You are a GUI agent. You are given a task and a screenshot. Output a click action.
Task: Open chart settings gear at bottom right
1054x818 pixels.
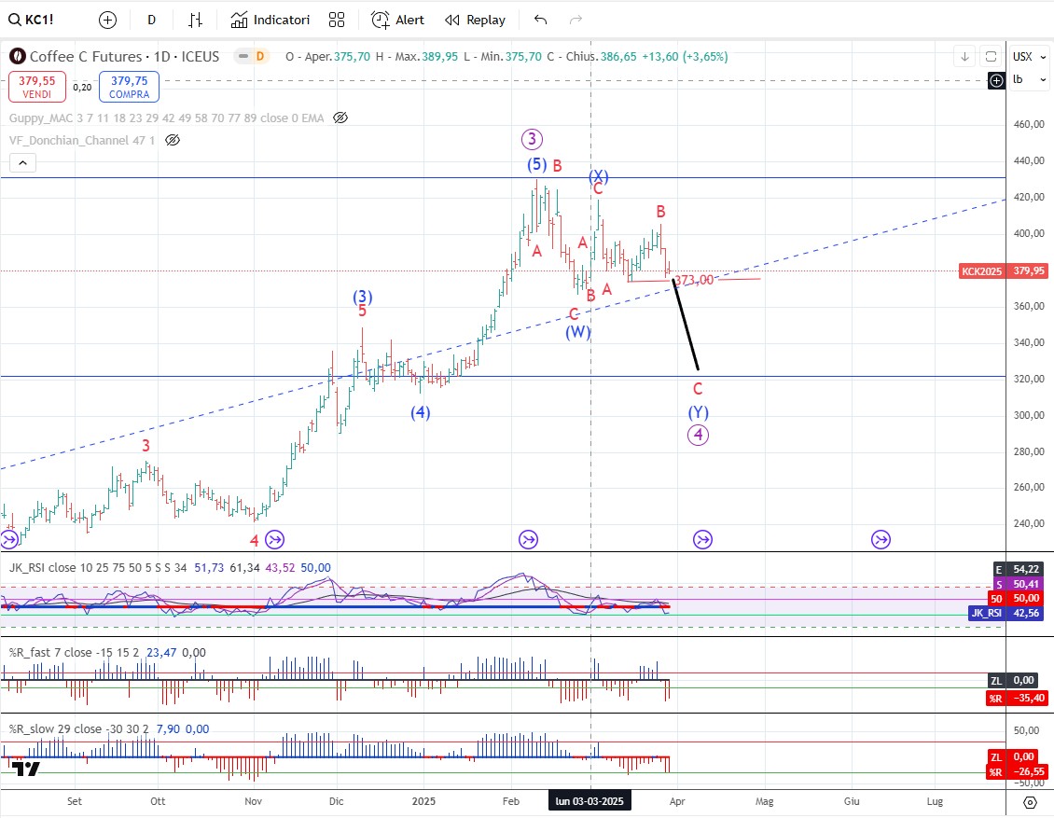pos(1030,801)
